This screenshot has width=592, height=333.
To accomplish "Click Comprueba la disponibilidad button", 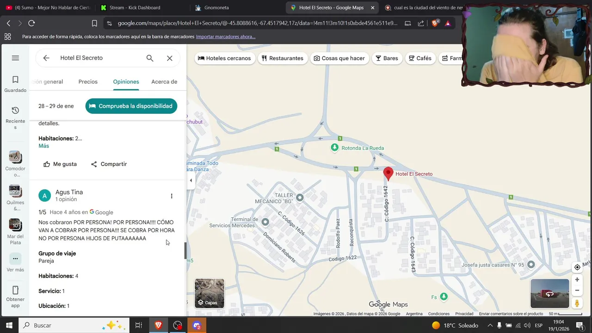I will (x=131, y=106).
